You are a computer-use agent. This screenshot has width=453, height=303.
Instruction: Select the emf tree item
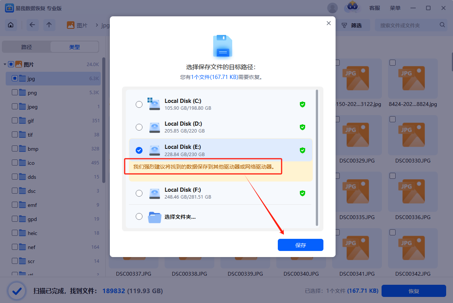[54, 205]
